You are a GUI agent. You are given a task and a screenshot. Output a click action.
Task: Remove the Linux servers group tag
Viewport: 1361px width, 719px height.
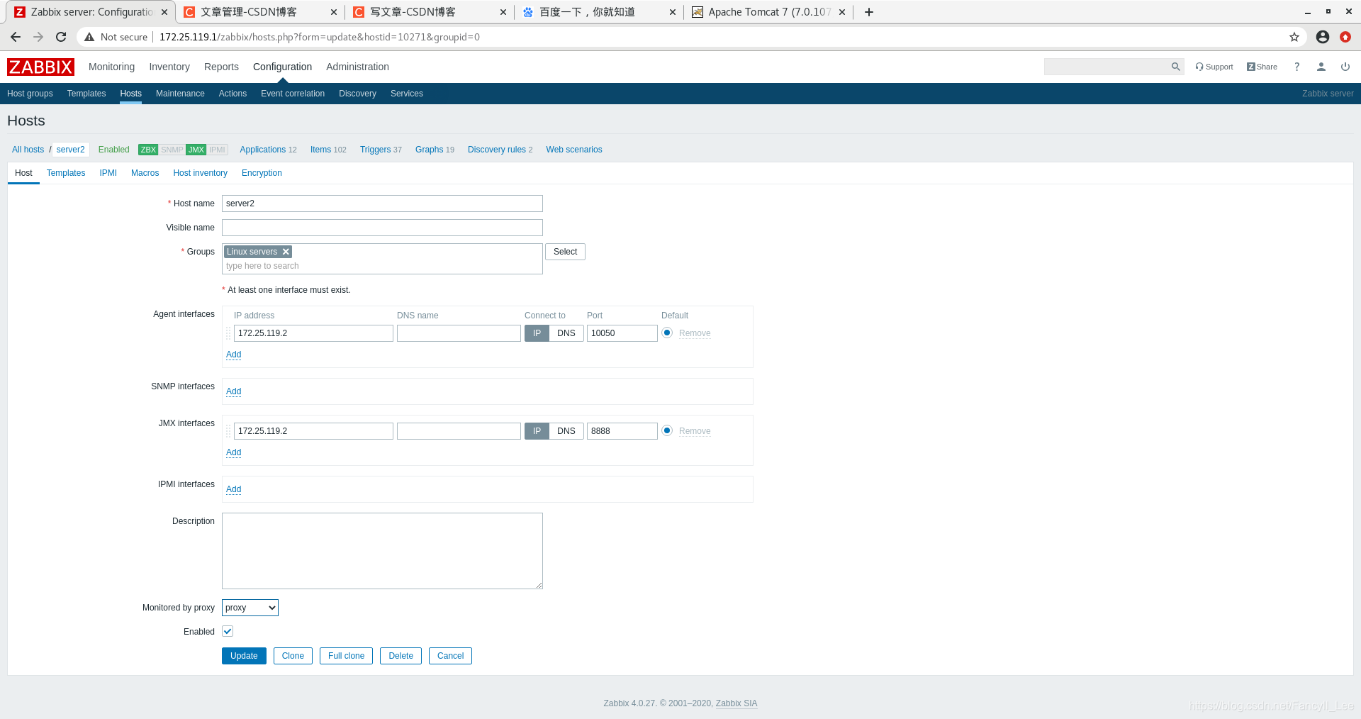[286, 252]
